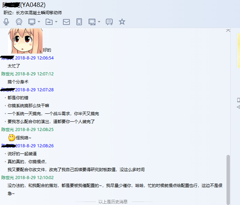The width and height of the screenshot is (240, 205).
Task: Start a video call with webcam icon
Action: [19, 22]
